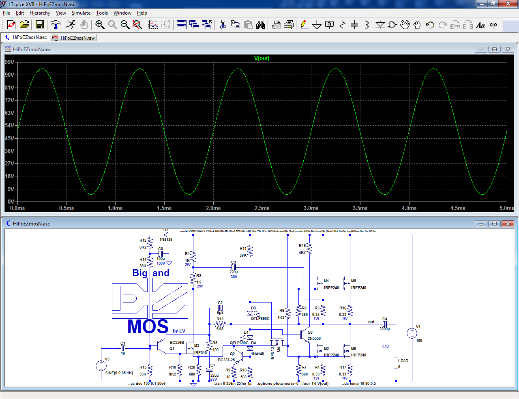Viewport: 519px width, 399px height.
Task: Select the Cut scissors tool
Action: [223, 25]
